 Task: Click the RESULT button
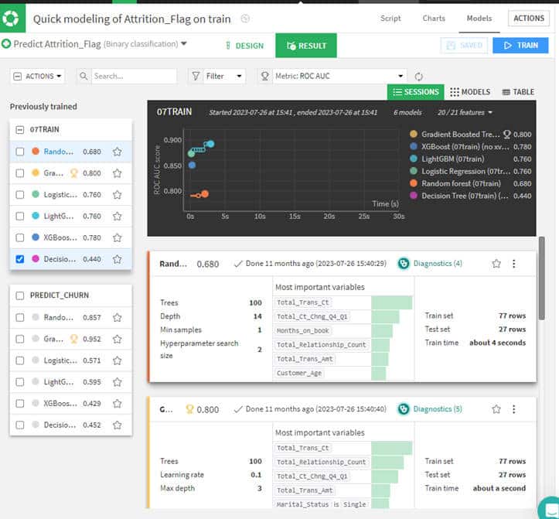[x=306, y=46]
